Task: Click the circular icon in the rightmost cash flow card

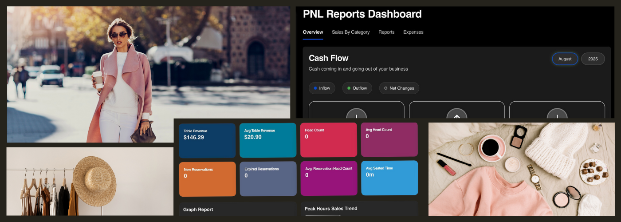Action: (x=557, y=115)
